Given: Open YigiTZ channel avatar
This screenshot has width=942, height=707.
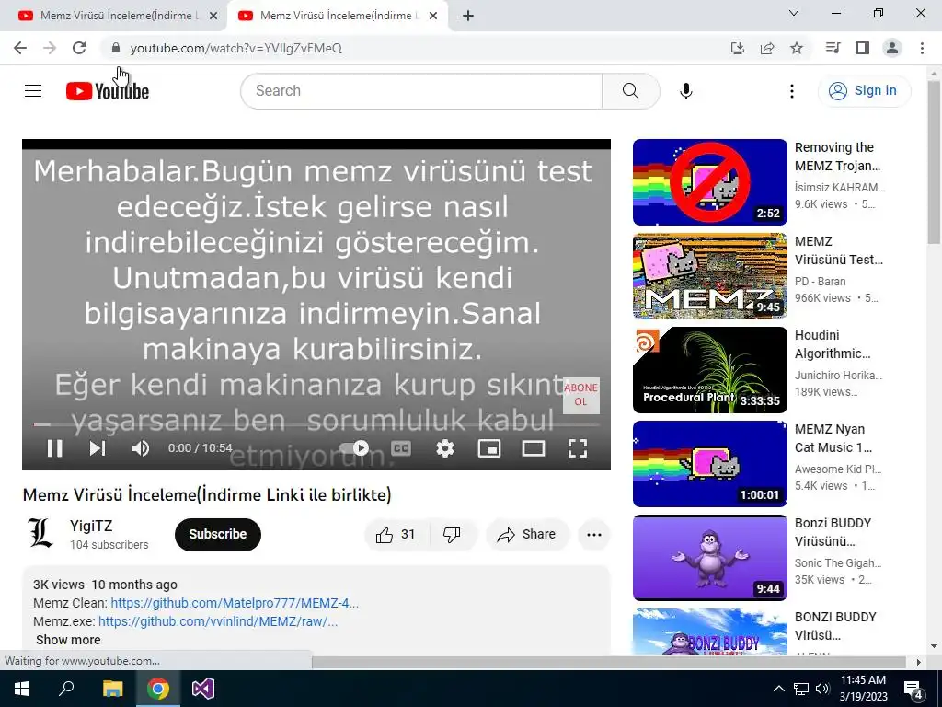Looking at the screenshot, I should pyautogui.click(x=40, y=533).
